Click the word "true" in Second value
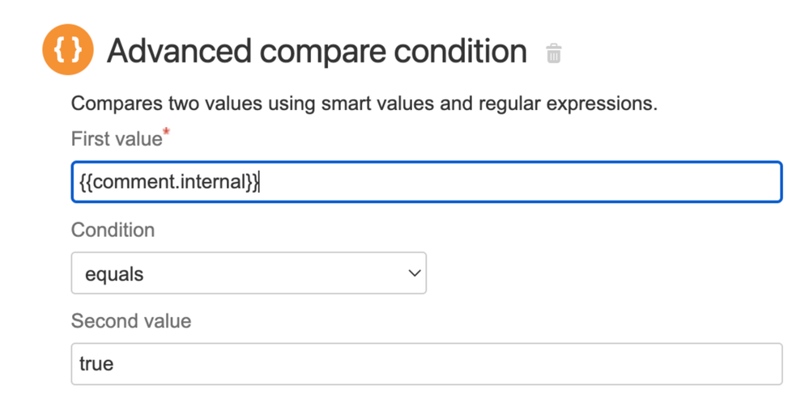 click(96, 364)
